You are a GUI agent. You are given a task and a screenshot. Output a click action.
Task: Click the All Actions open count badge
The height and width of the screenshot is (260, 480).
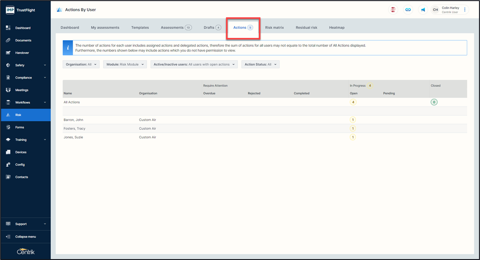353,102
